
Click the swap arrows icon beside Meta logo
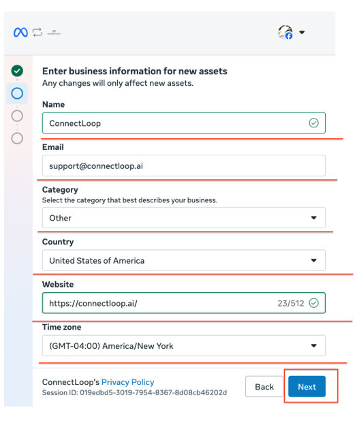(37, 33)
